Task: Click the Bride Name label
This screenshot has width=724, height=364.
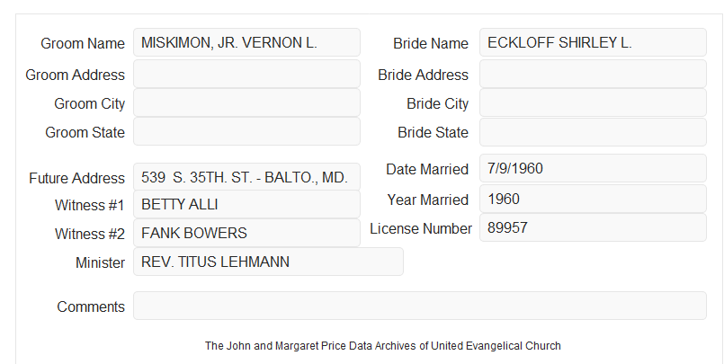Action: 431,43
